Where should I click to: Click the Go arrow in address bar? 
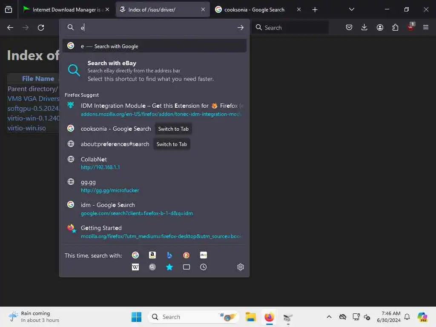[241, 28]
